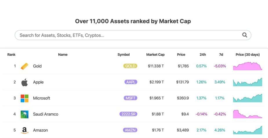This screenshot has width=268, height=138.
Task: Focus the Search for Assets input field
Action: [133, 35]
